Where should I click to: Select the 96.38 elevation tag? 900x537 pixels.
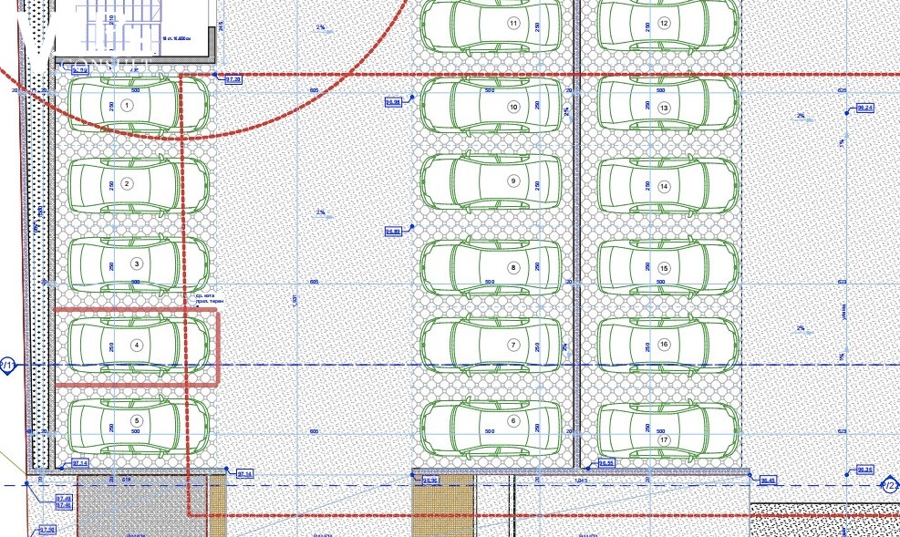tap(865, 470)
